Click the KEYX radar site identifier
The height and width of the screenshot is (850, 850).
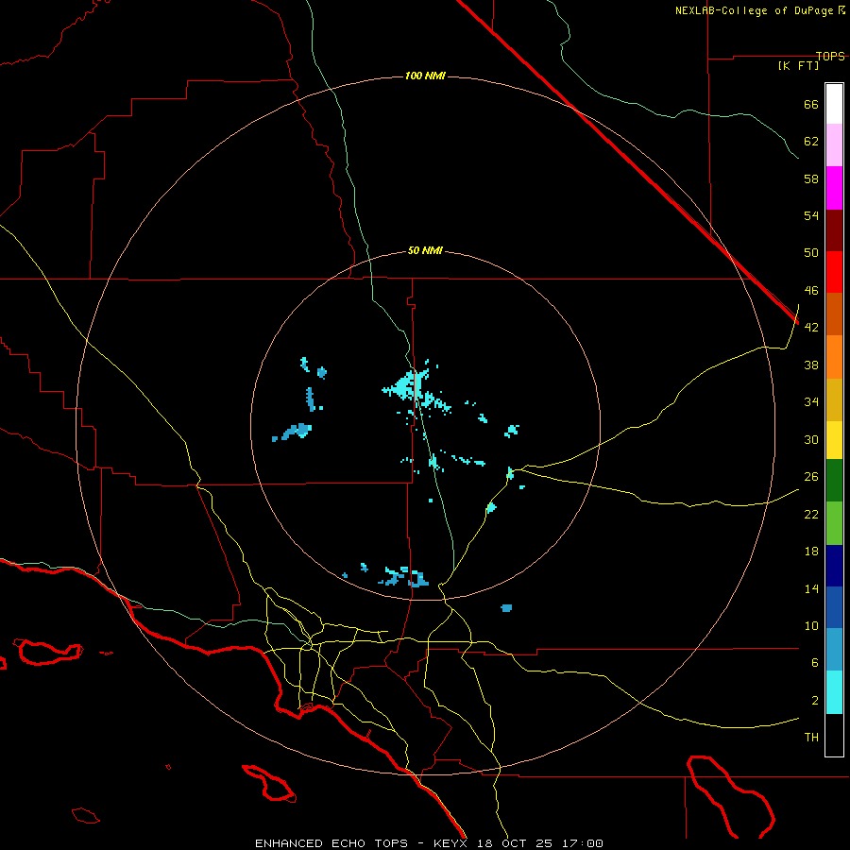[450, 843]
